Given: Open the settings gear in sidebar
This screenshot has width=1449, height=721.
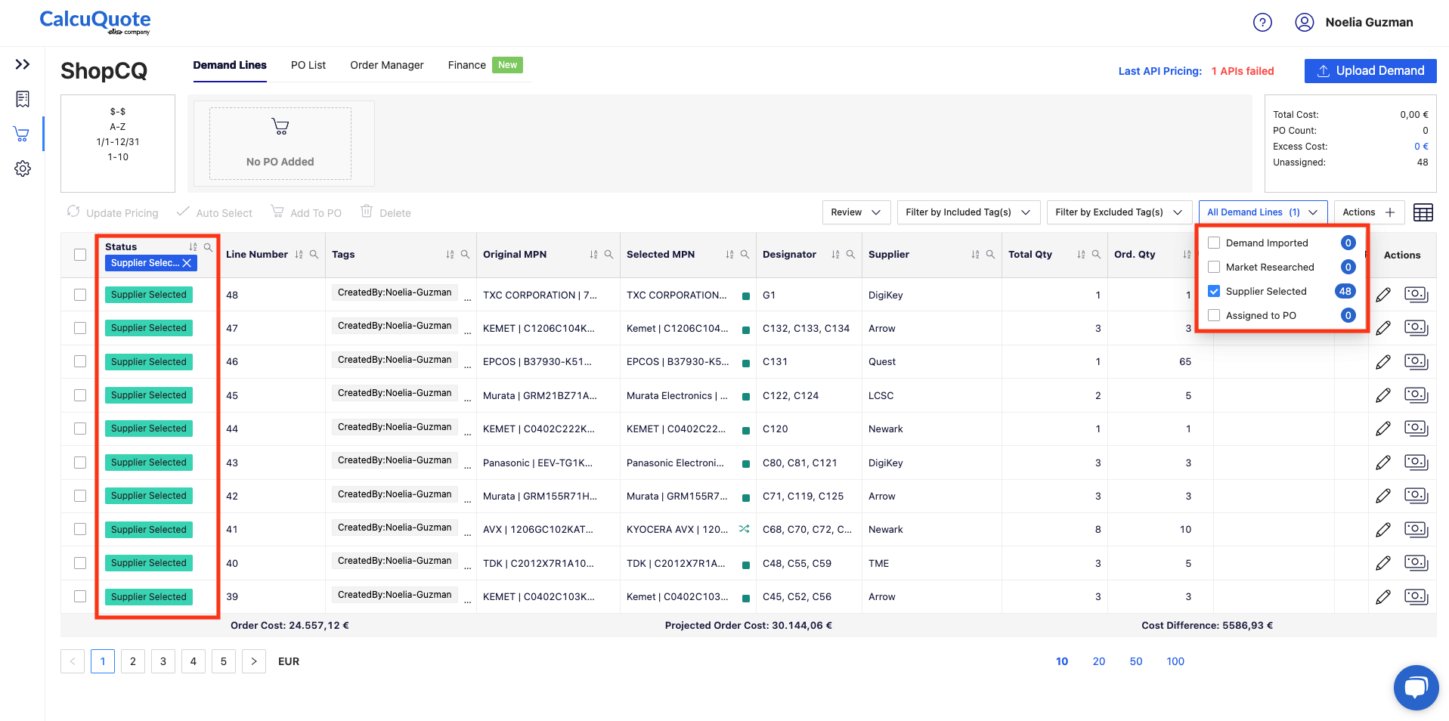Looking at the screenshot, I should (23, 169).
